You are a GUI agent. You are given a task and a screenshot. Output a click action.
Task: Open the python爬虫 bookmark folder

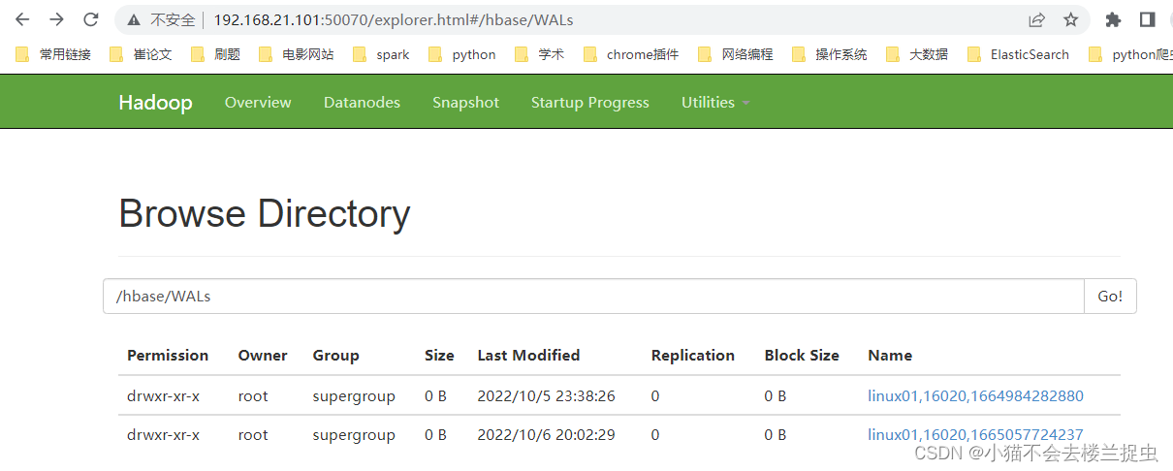point(1130,54)
